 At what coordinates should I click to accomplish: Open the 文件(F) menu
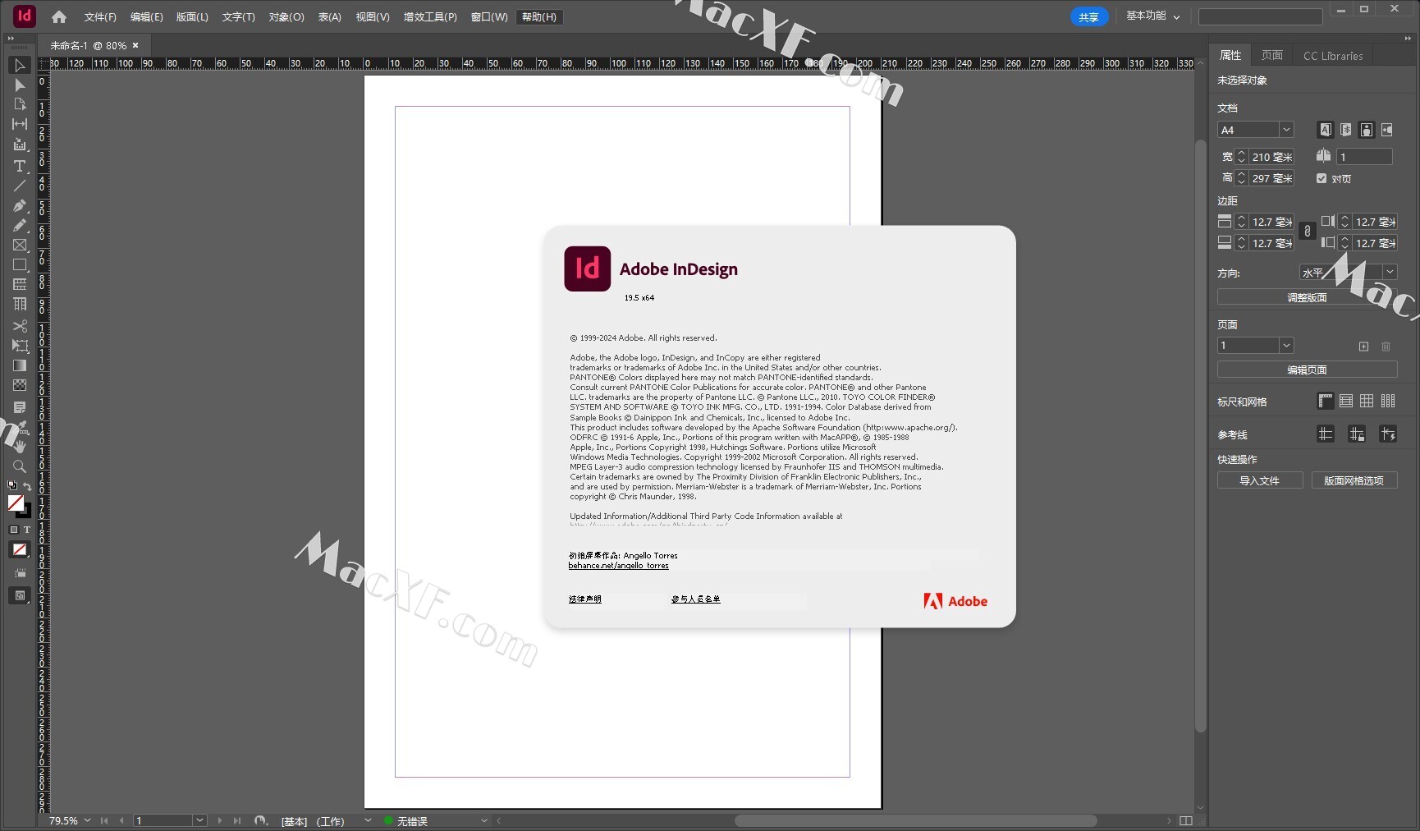(100, 16)
